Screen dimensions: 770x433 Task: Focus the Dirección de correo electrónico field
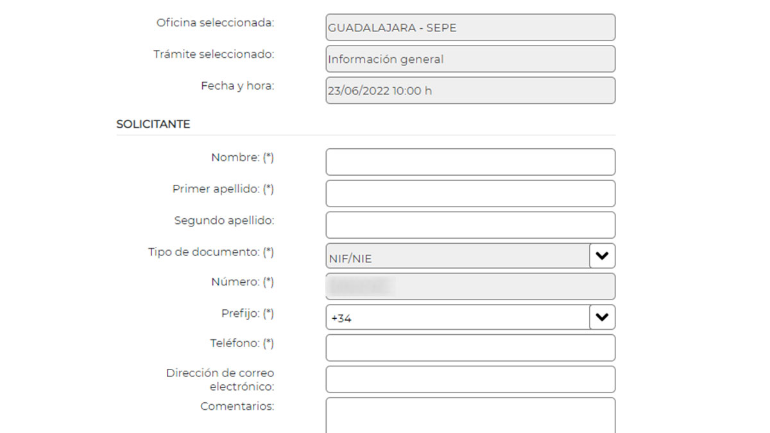(x=470, y=379)
